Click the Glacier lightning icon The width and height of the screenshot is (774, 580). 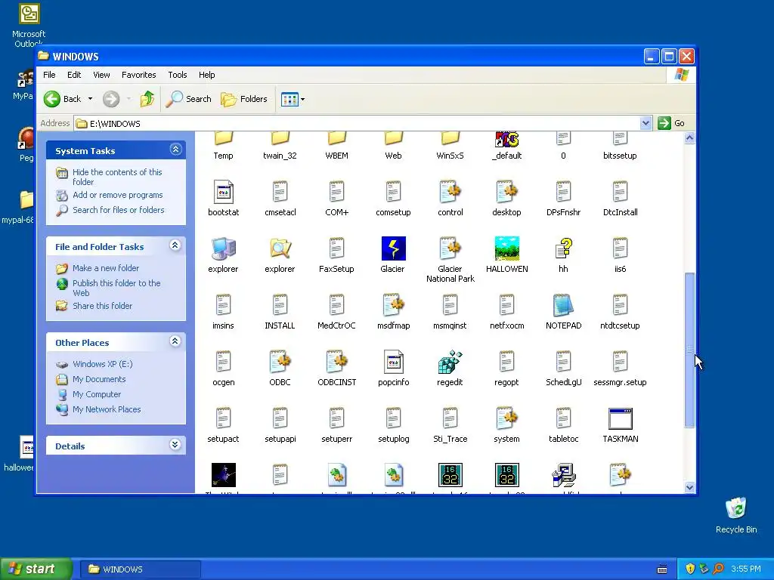pos(393,248)
